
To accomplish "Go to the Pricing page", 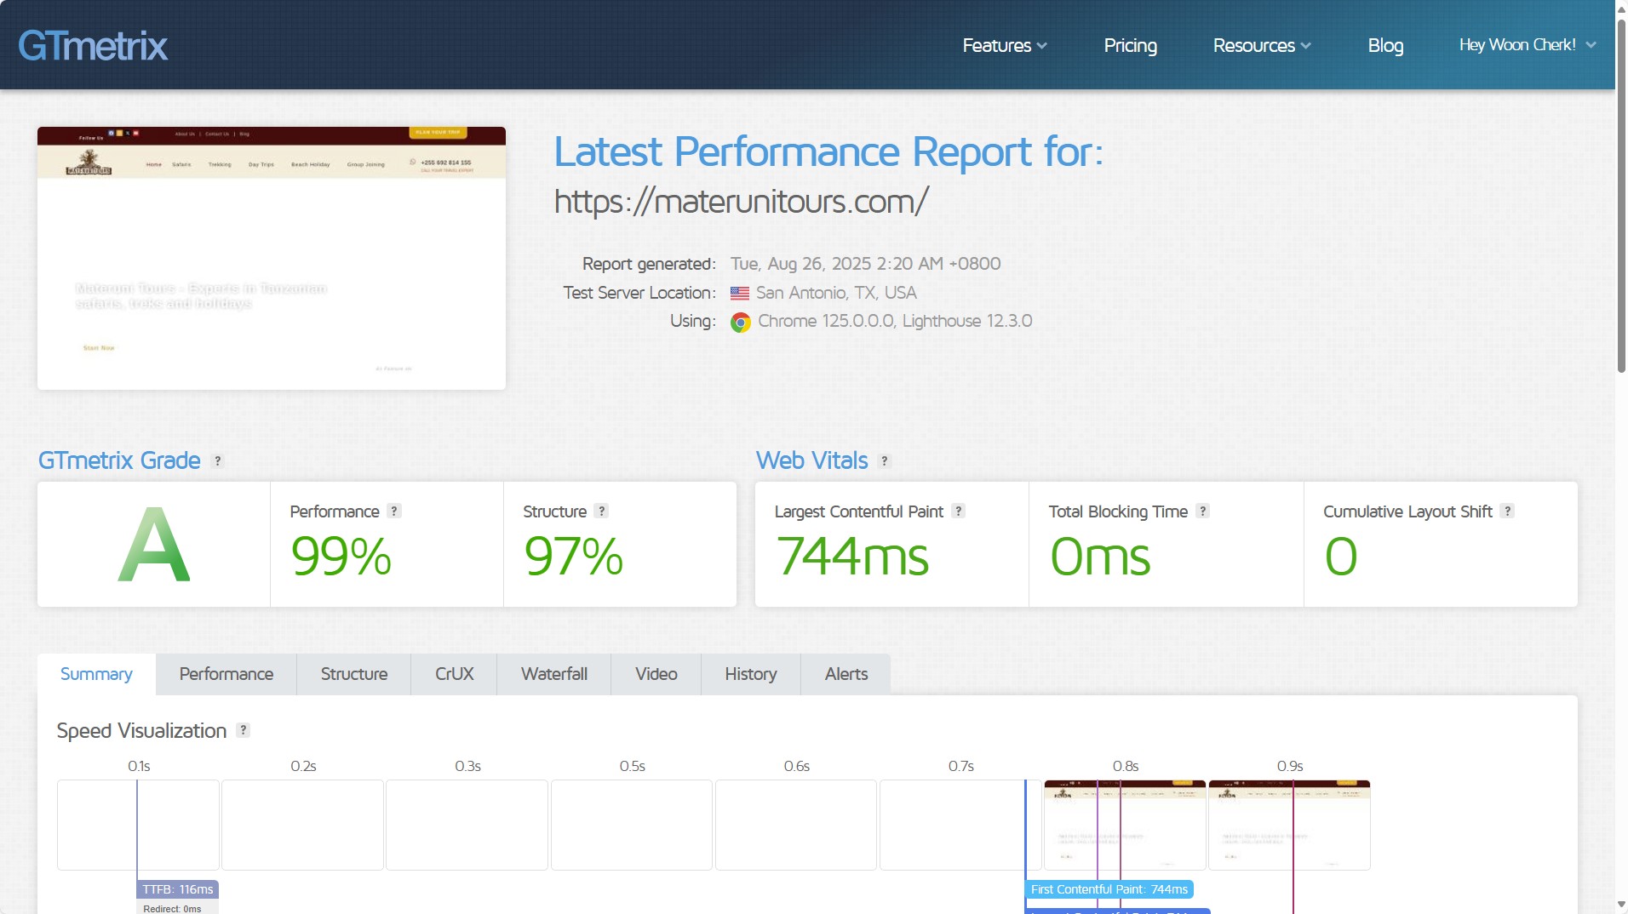I will coord(1130,45).
